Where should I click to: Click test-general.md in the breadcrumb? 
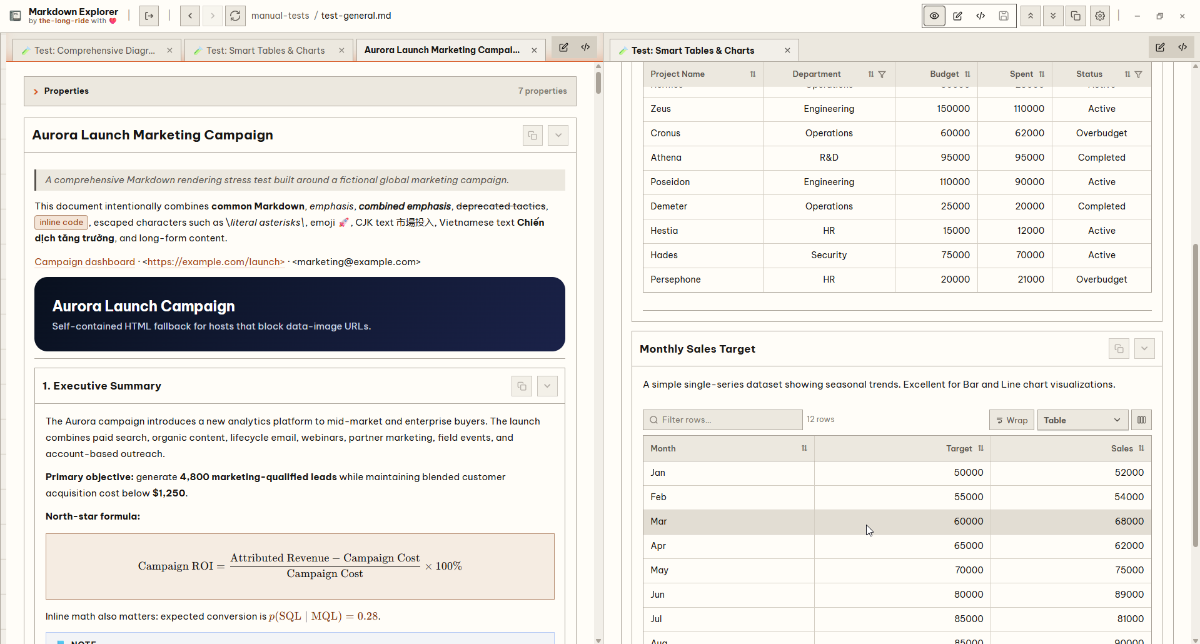click(356, 16)
